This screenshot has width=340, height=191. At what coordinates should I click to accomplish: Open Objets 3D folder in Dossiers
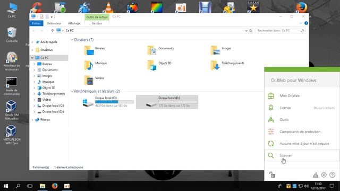pos(159,65)
